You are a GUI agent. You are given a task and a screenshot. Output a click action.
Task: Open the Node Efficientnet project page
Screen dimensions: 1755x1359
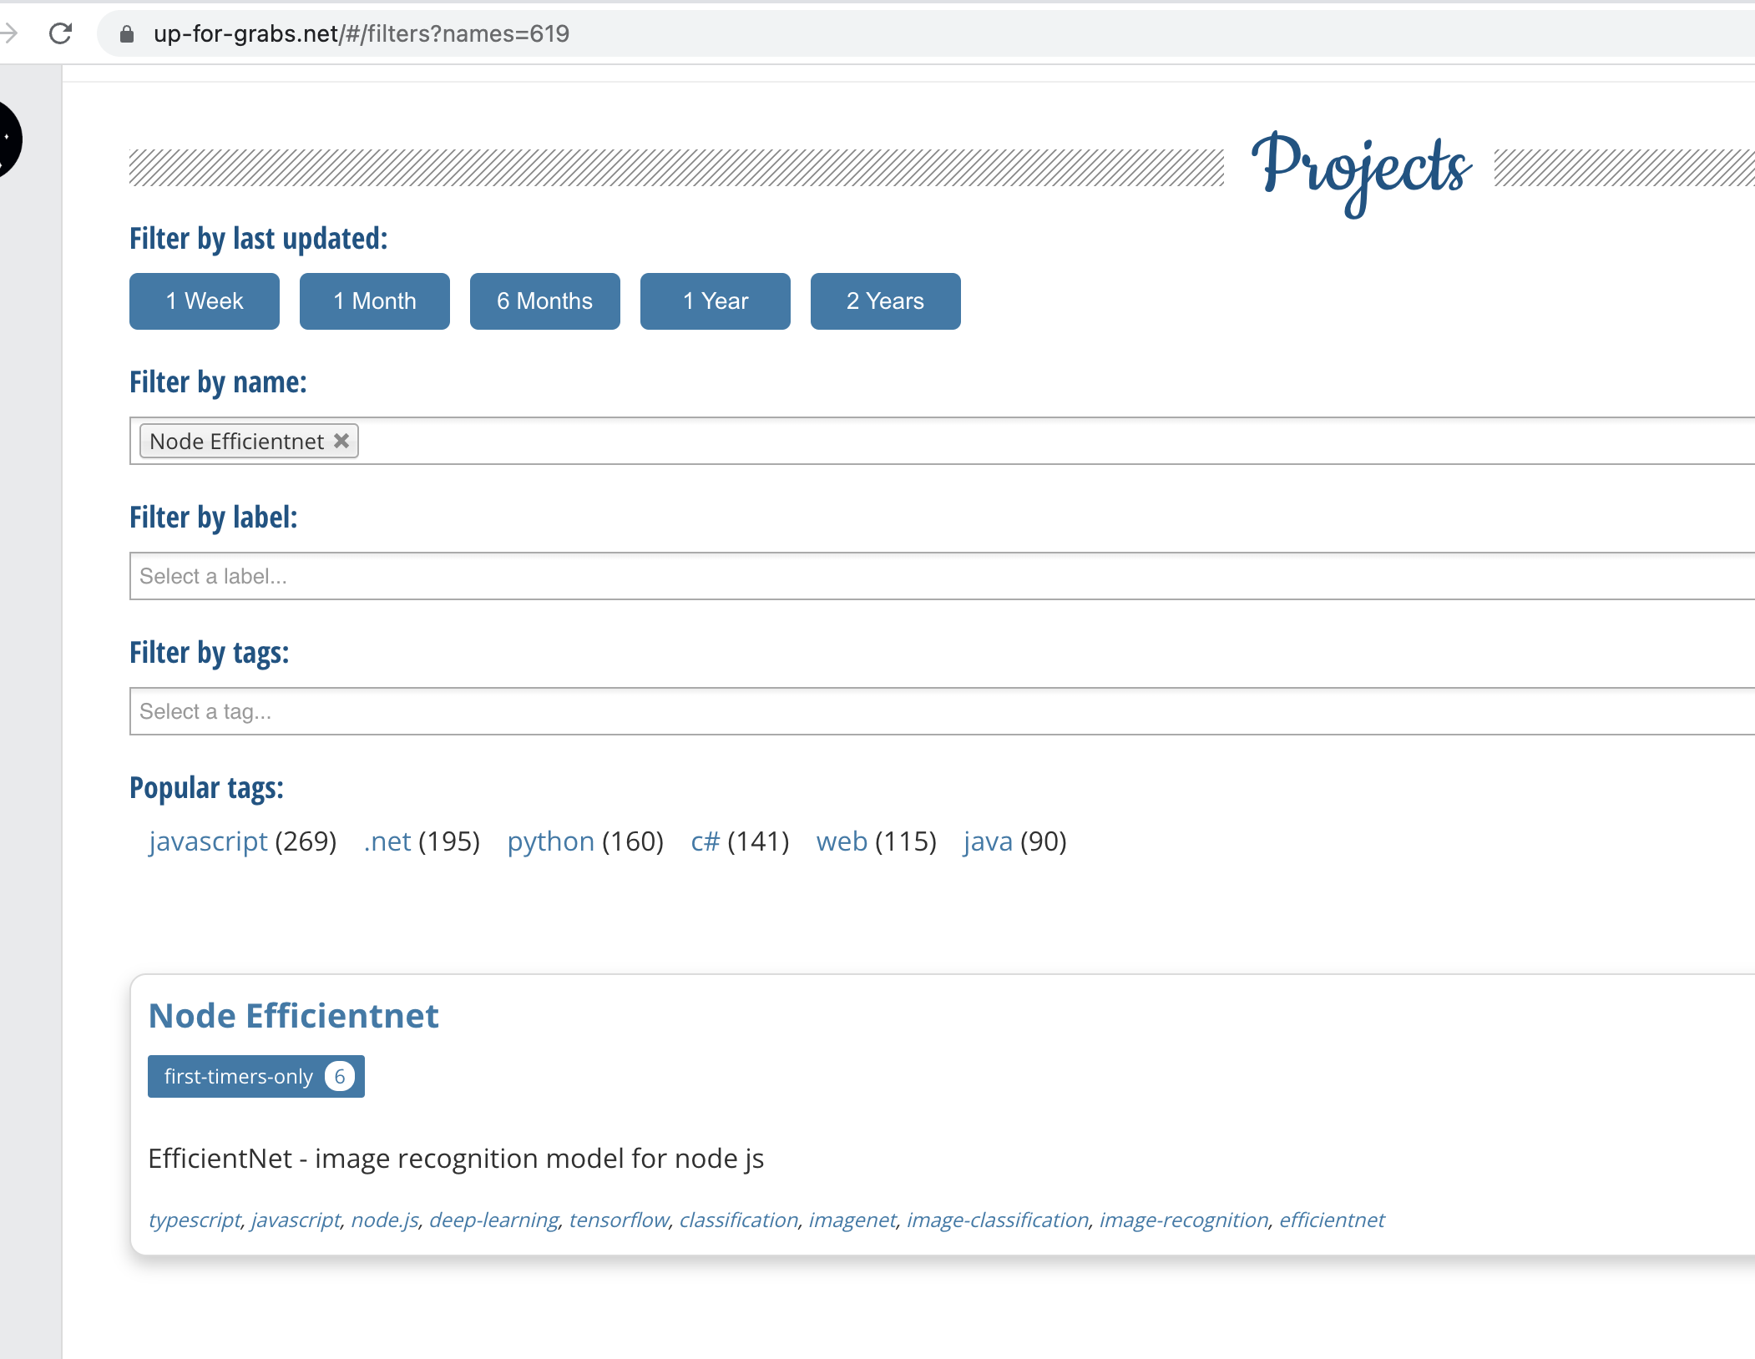(293, 1015)
